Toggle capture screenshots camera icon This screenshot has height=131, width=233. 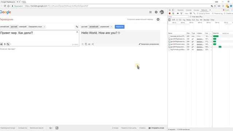[178, 13]
